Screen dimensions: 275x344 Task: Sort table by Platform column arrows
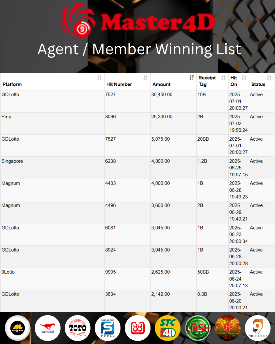[99, 78]
